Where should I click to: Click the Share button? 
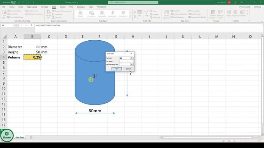click(257, 7)
